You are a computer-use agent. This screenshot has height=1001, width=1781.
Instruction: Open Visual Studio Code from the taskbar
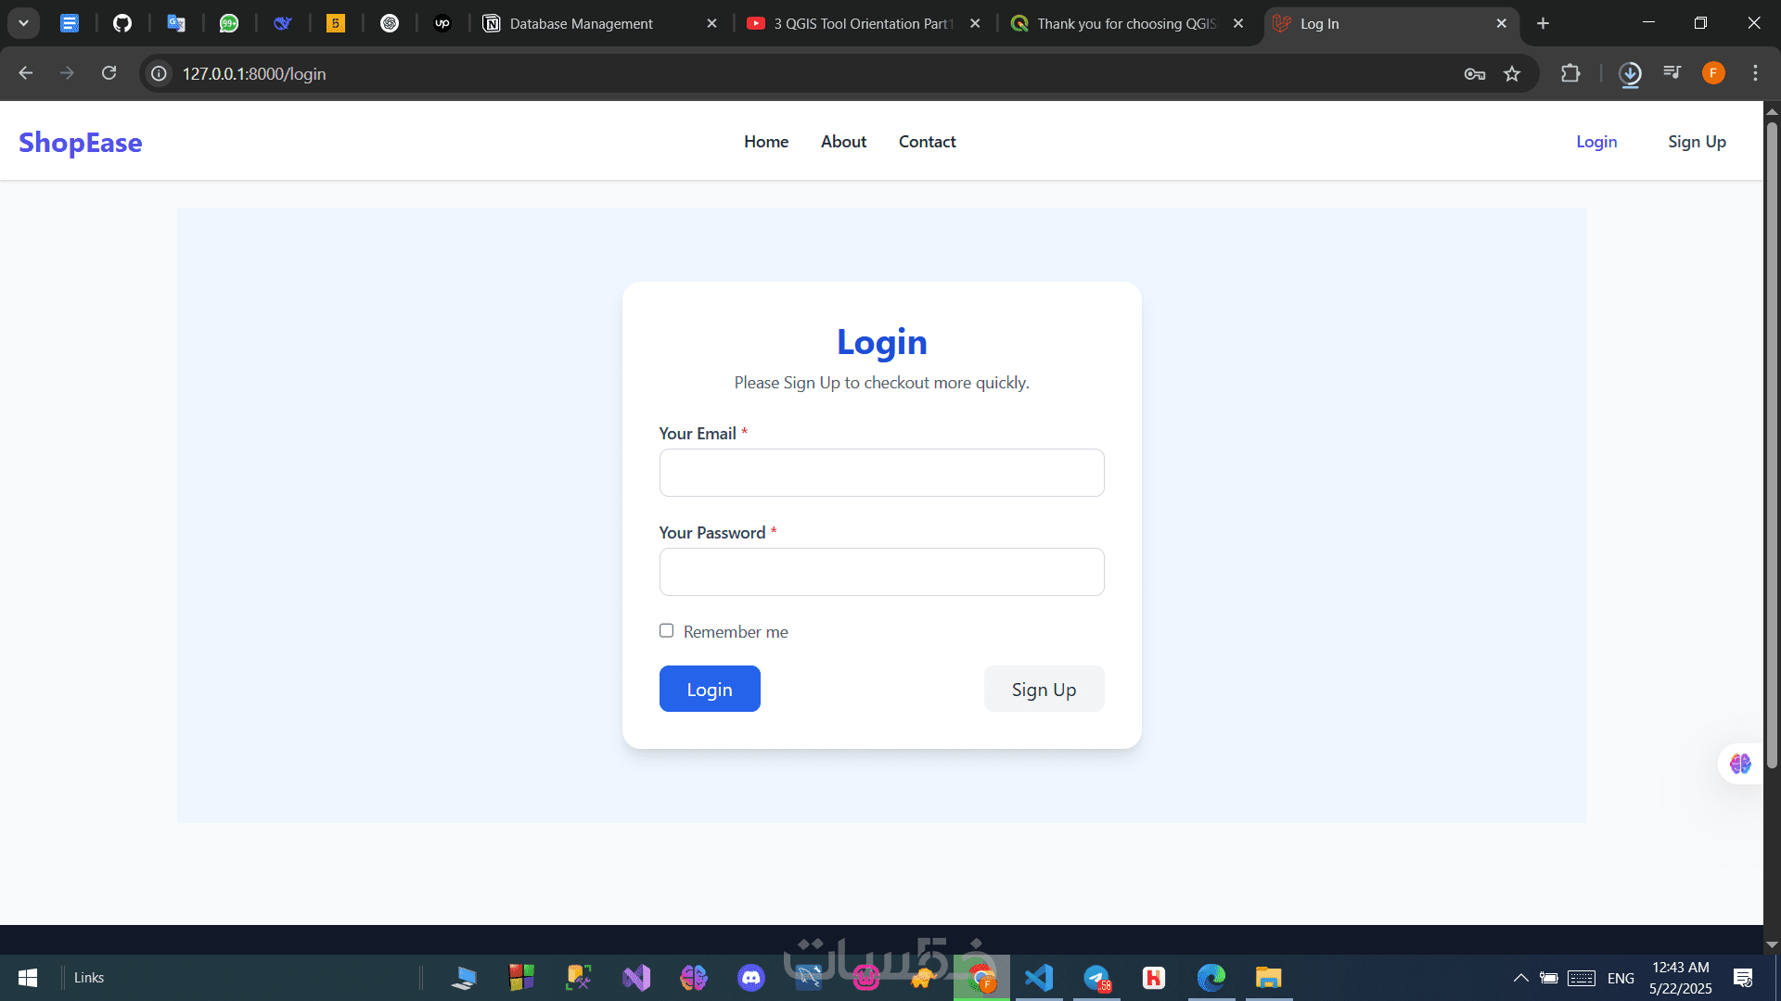pyautogui.click(x=1039, y=978)
